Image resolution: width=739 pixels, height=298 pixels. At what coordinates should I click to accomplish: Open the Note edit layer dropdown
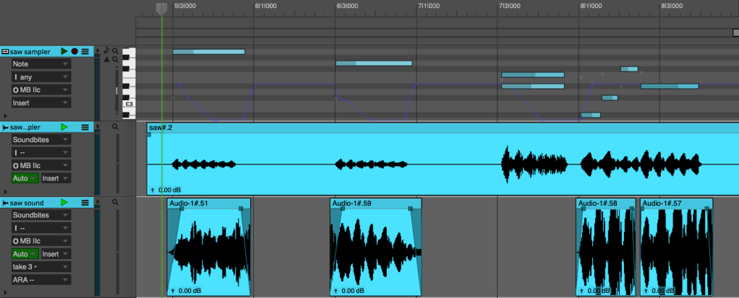tap(40, 64)
